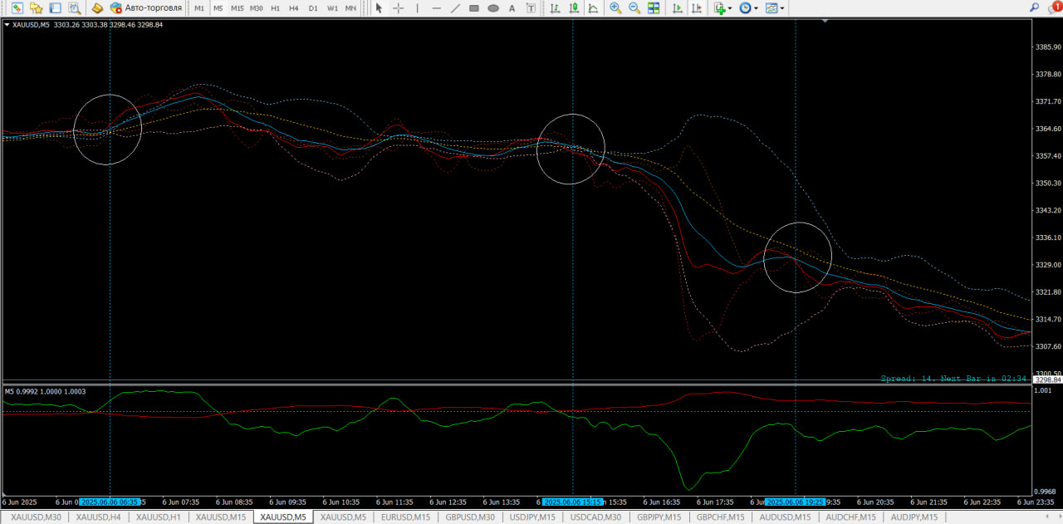The image size is (1063, 524).
Task: Toggle the Авто-торговля button
Action: tap(146, 8)
